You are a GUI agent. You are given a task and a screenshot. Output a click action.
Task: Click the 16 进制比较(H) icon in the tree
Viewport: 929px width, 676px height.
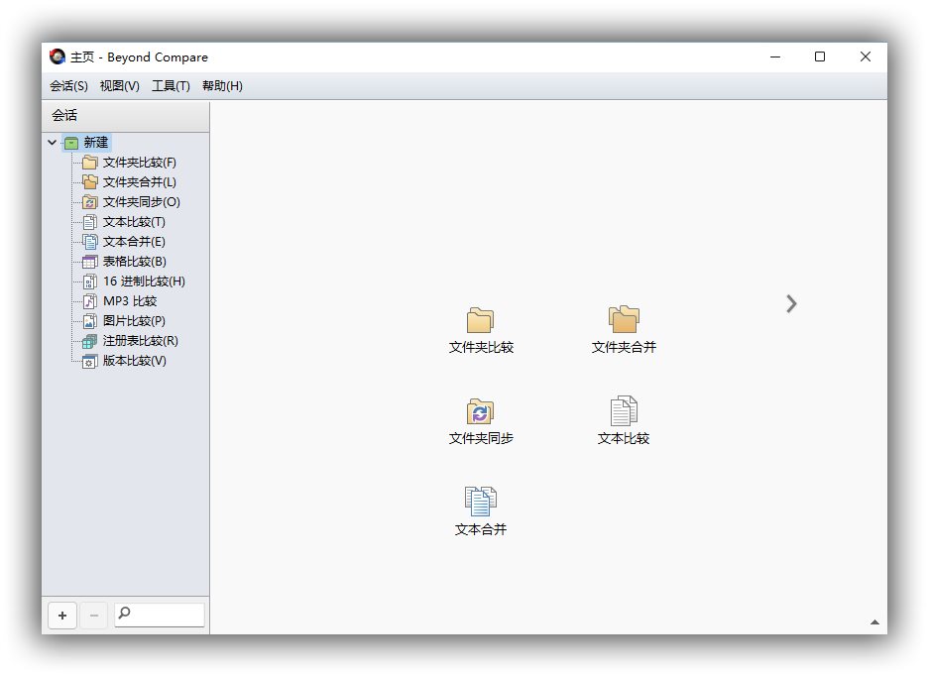click(89, 282)
